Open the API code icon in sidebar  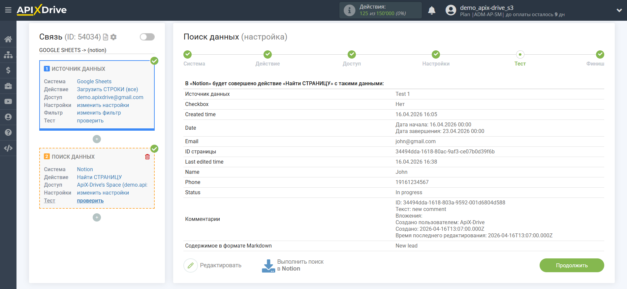pyautogui.click(x=8, y=148)
